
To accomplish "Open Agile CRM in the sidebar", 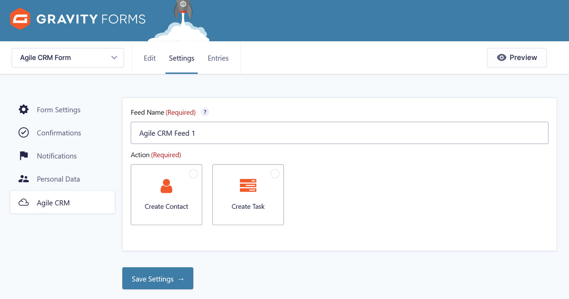I will tap(63, 202).
